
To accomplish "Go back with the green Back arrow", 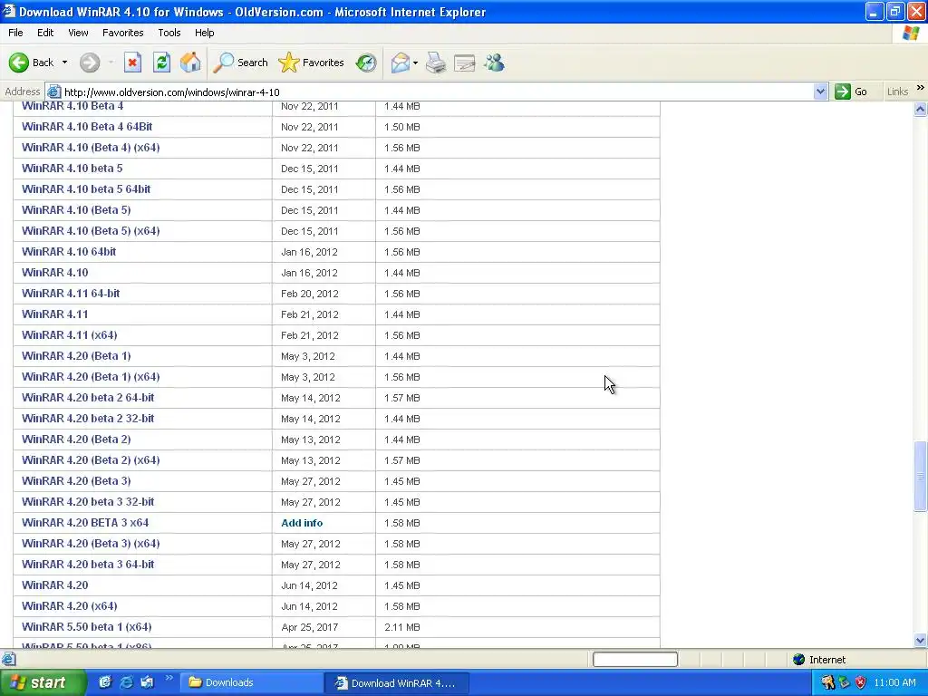I will (x=31, y=63).
